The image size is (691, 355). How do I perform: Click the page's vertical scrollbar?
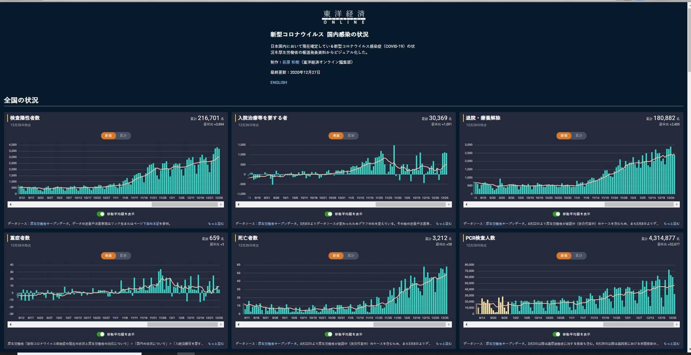[689, 36]
